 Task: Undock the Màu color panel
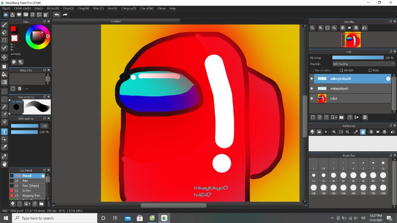[x=45, y=22]
